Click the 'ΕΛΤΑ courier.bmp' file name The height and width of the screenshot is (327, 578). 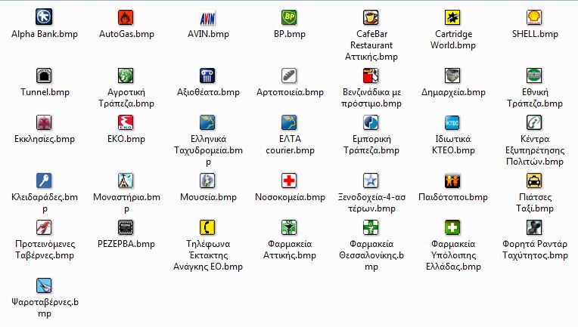pyautogui.click(x=290, y=144)
